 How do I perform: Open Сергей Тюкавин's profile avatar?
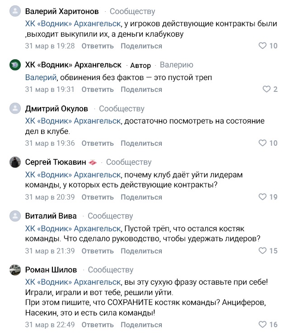tap(15, 162)
